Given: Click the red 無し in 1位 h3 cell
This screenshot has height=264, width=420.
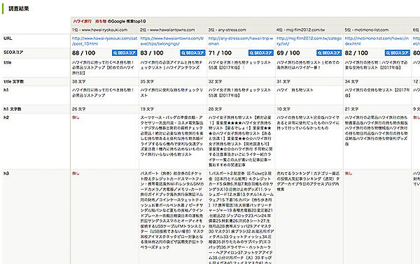Looking at the screenshot, I should pos(76,174).
